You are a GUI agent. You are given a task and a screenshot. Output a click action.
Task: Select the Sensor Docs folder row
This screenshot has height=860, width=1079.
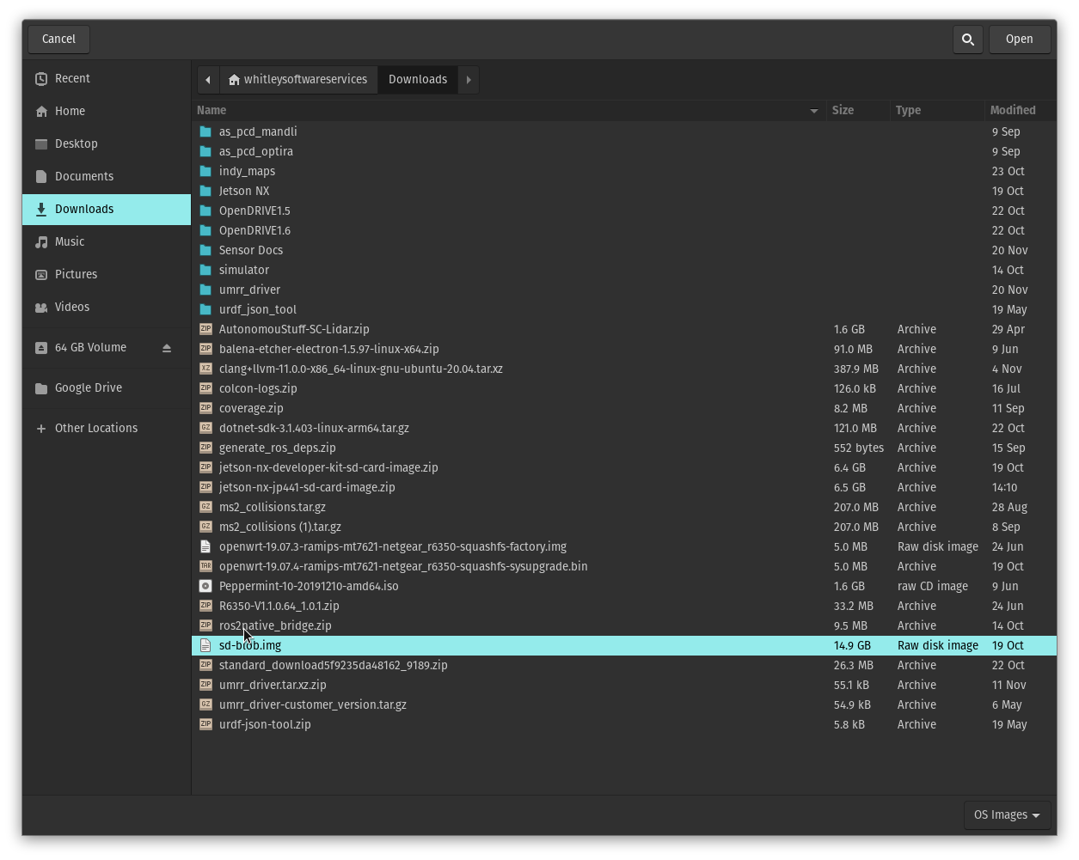(624, 250)
